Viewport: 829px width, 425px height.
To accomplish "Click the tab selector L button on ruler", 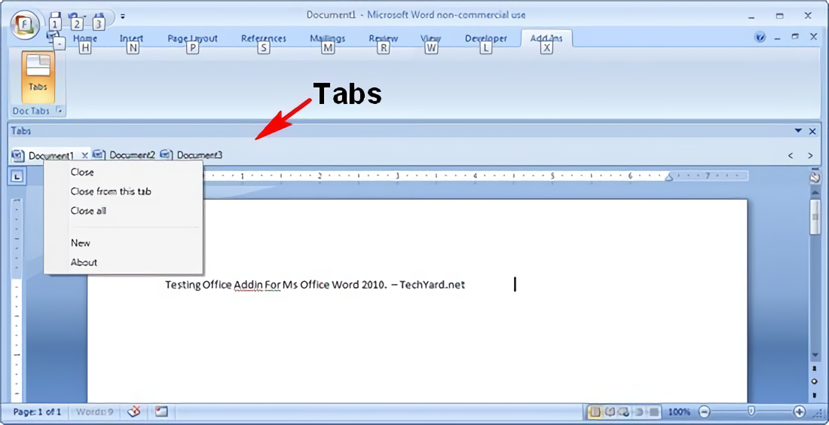I will [17, 177].
